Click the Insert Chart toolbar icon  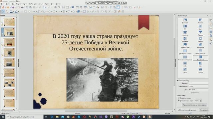coord(98,7)
